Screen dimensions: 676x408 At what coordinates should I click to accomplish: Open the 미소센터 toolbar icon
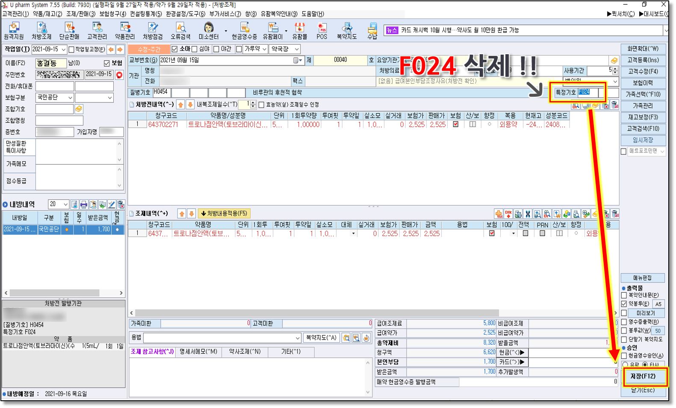209,31
